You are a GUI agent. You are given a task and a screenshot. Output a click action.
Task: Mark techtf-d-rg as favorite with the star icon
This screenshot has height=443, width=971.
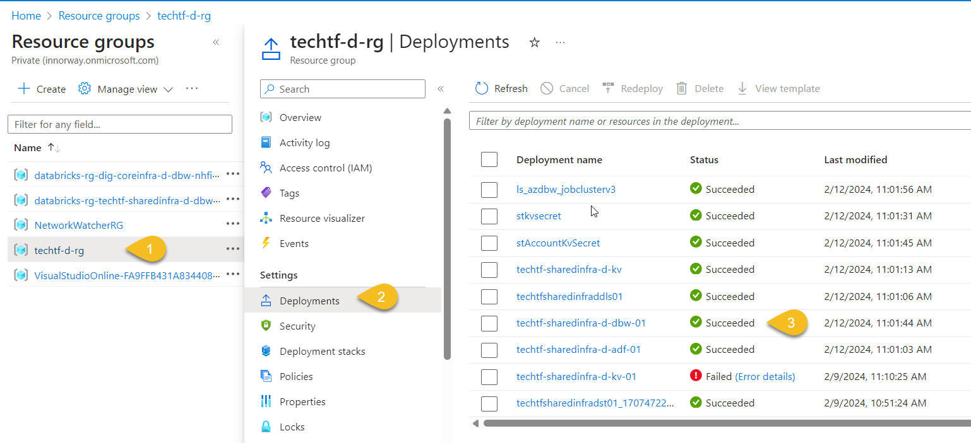coord(534,42)
